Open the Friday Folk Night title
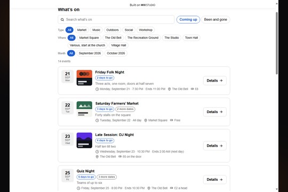288x192 pixels. tap(110, 72)
